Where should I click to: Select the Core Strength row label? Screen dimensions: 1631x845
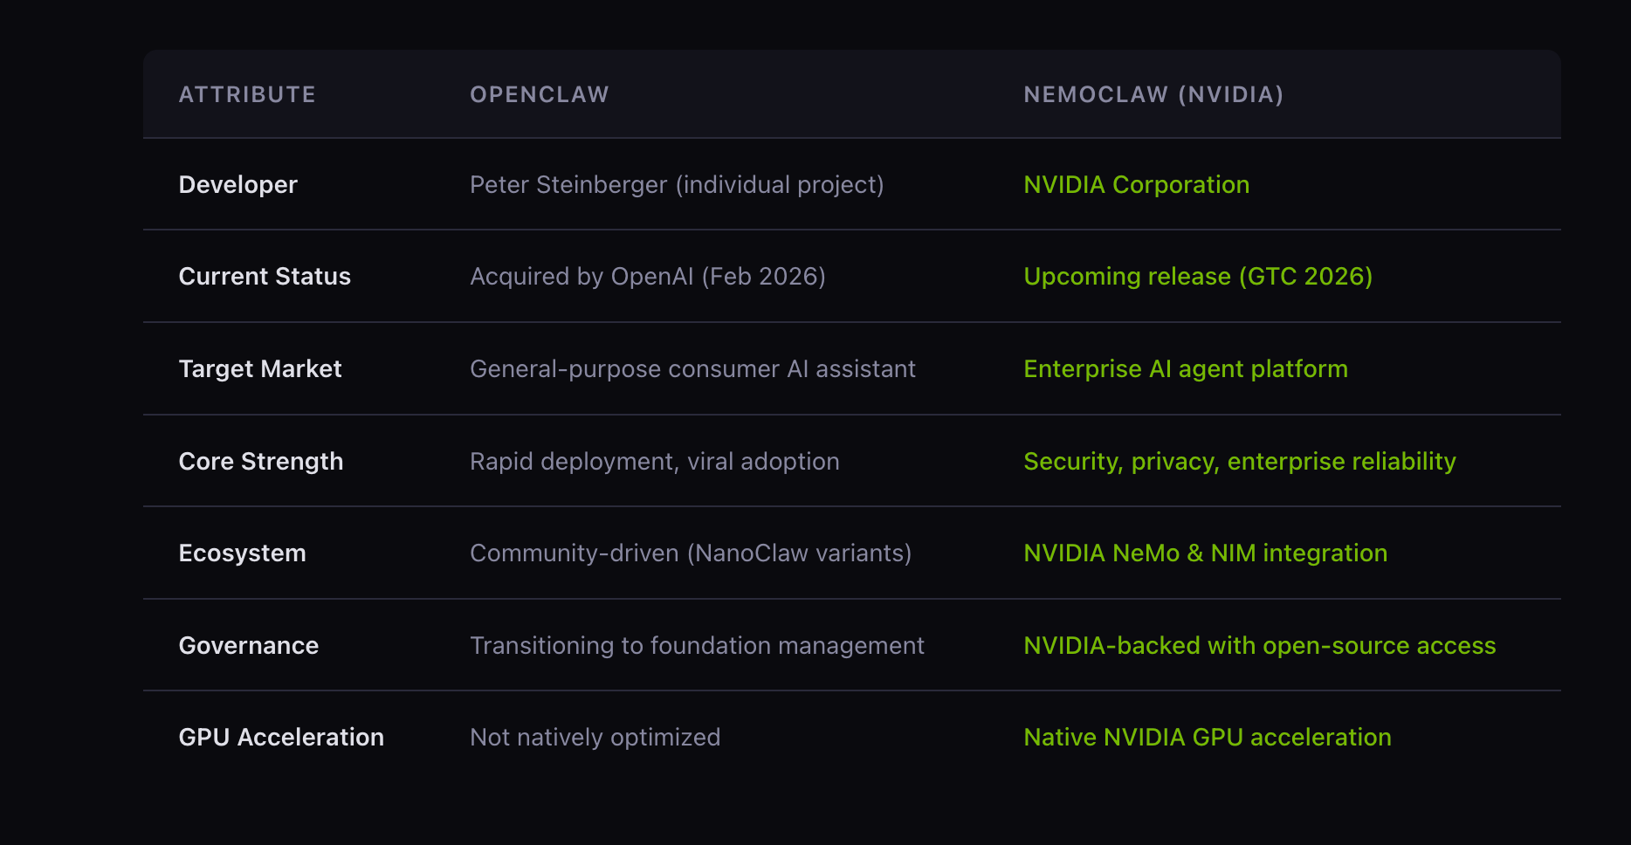[260, 462]
